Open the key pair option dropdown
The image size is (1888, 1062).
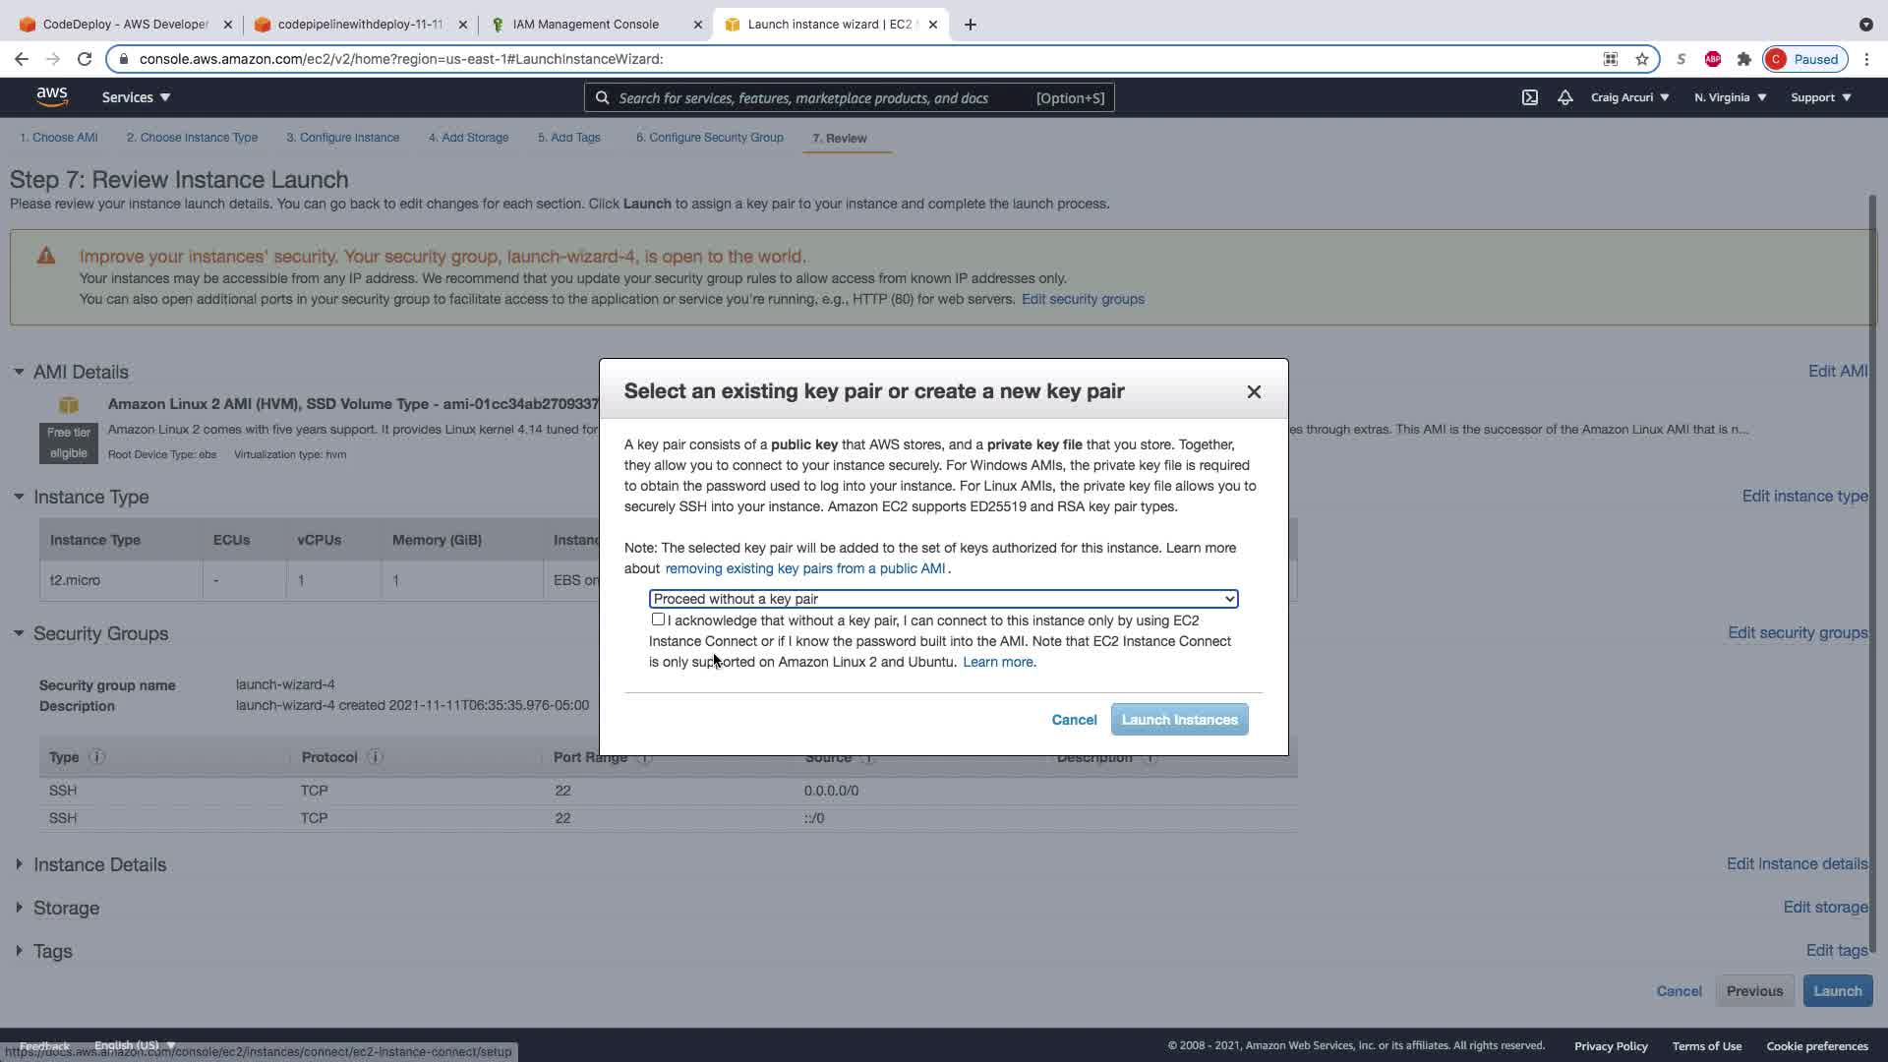[x=943, y=599]
